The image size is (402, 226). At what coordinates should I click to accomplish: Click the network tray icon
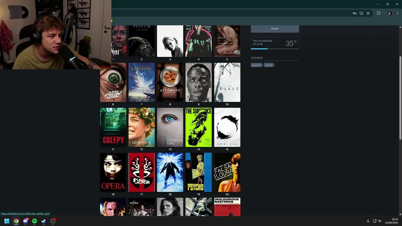coord(375,221)
